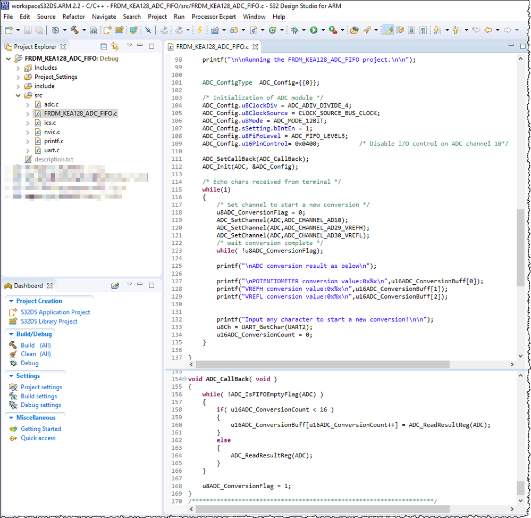Open the Refactor menu

point(73,17)
